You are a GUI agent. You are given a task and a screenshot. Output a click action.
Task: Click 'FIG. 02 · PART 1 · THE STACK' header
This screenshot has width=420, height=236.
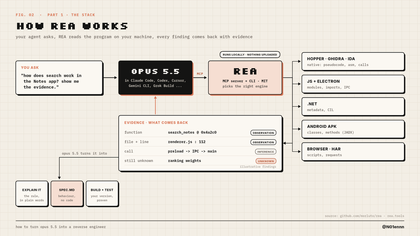click(55, 15)
